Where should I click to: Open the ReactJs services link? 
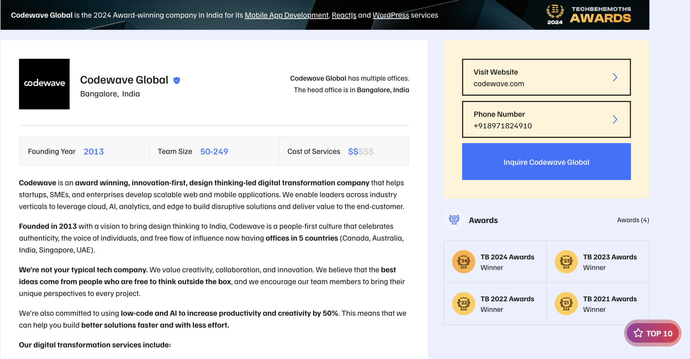[344, 15]
